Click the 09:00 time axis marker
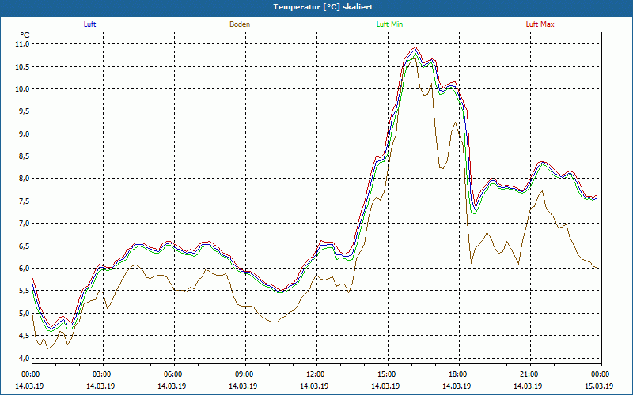This screenshot has height=395, width=633. [244, 374]
